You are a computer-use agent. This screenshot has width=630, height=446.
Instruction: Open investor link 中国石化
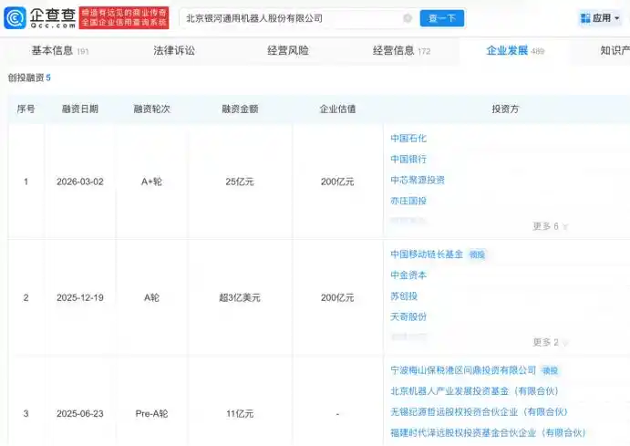click(408, 139)
